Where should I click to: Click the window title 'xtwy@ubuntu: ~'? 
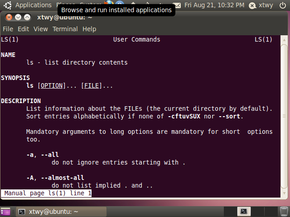coord(64,17)
